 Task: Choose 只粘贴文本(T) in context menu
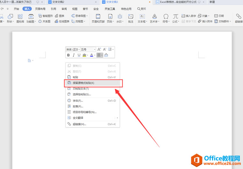point(93,88)
